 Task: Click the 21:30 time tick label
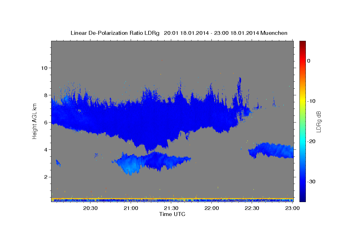pyautogui.click(x=171, y=208)
